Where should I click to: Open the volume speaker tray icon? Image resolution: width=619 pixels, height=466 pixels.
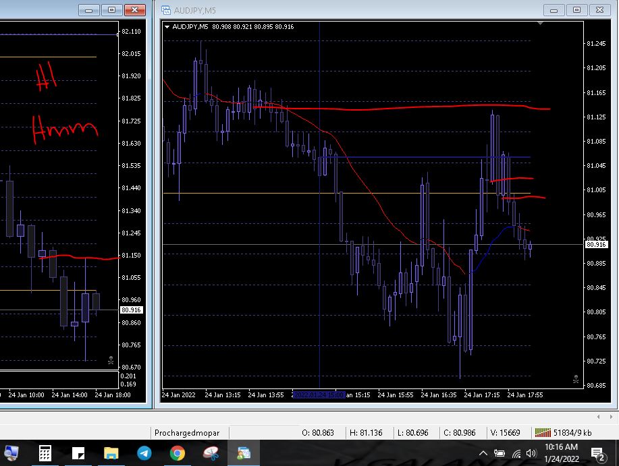531,453
